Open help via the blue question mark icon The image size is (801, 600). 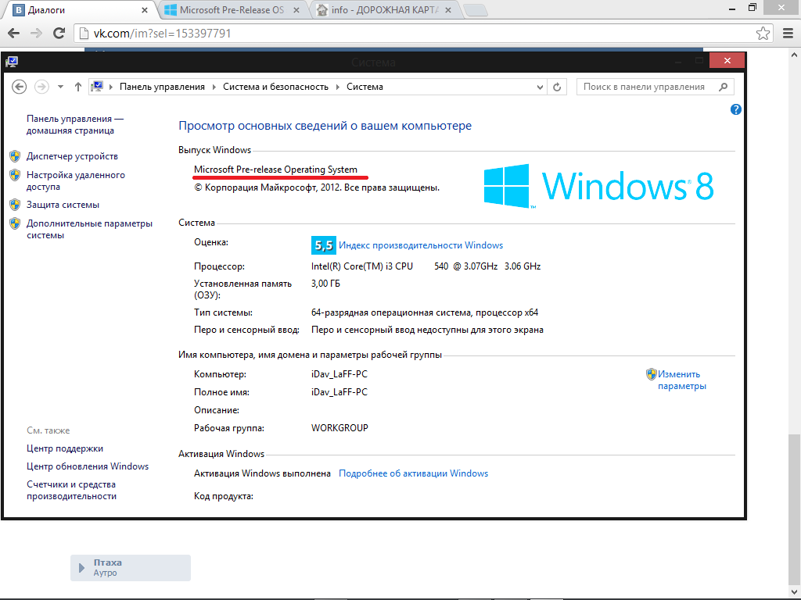tap(735, 109)
